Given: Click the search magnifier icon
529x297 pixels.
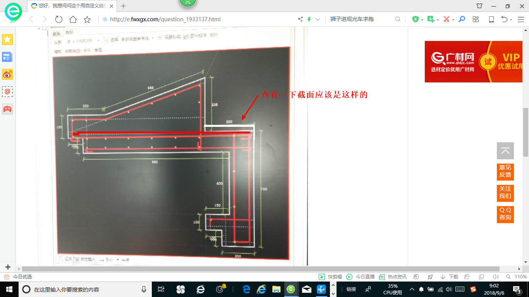Looking at the screenshot, I should (x=398, y=19).
